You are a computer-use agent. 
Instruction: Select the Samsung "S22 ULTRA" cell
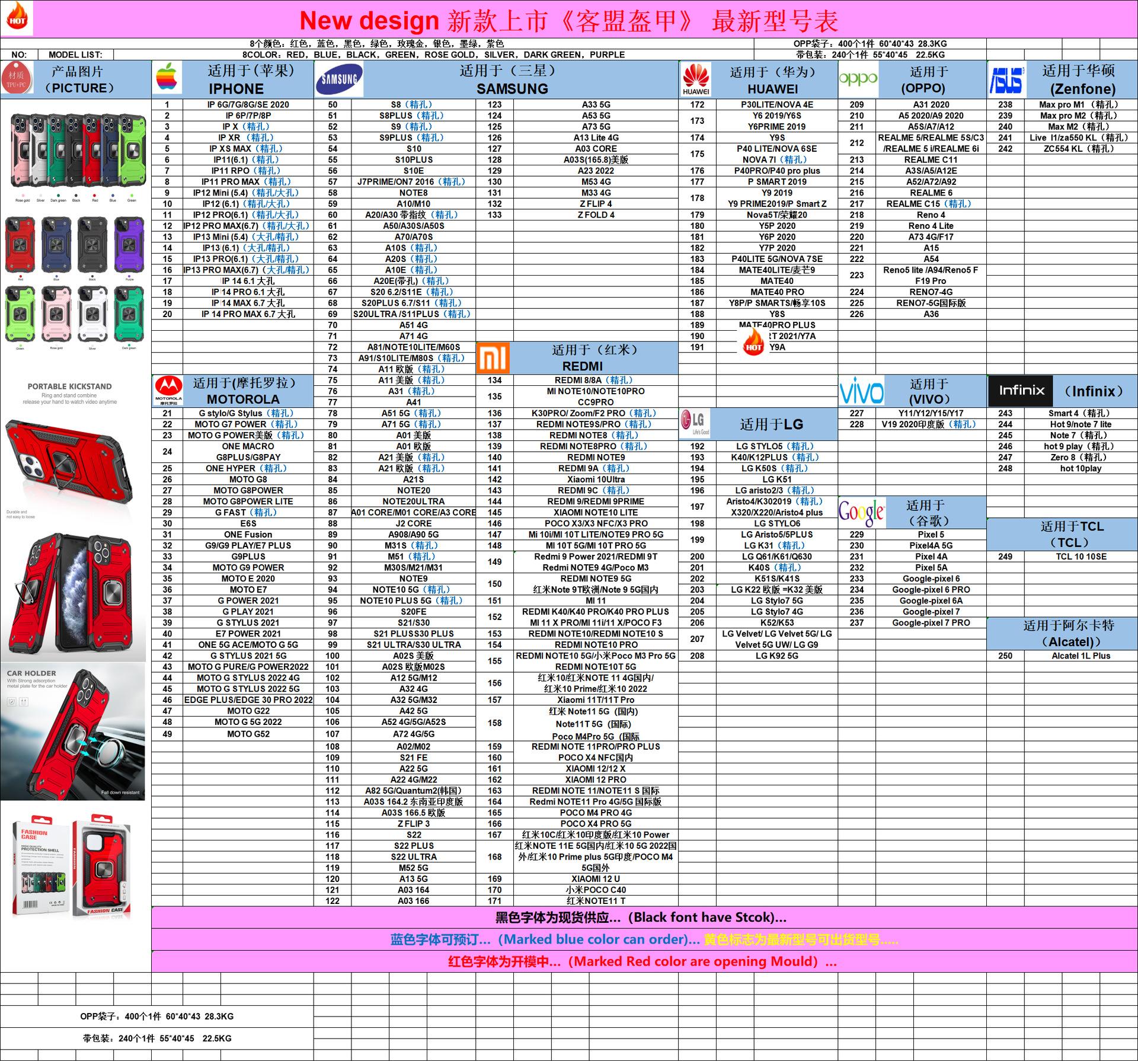pos(414,857)
